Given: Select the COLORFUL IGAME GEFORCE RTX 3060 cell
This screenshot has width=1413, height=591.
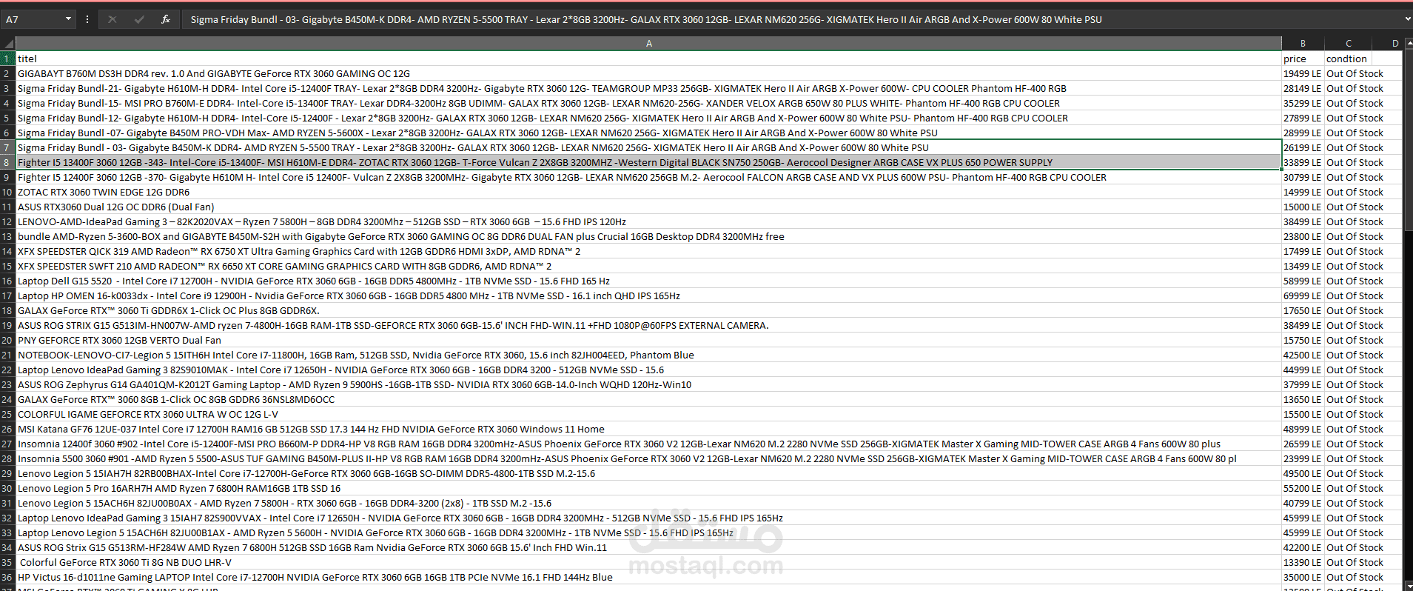Looking at the screenshot, I should pyautogui.click(x=648, y=414).
